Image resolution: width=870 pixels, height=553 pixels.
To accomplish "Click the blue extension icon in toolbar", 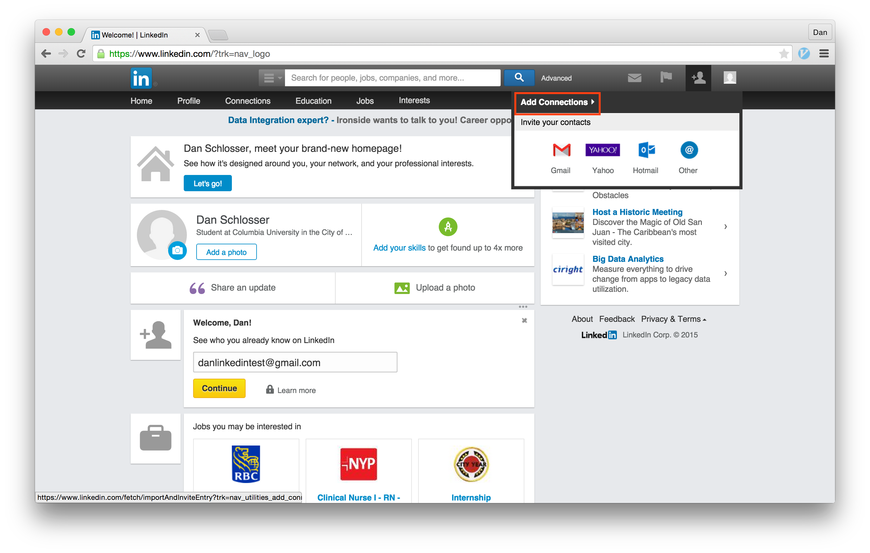I will point(803,54).
